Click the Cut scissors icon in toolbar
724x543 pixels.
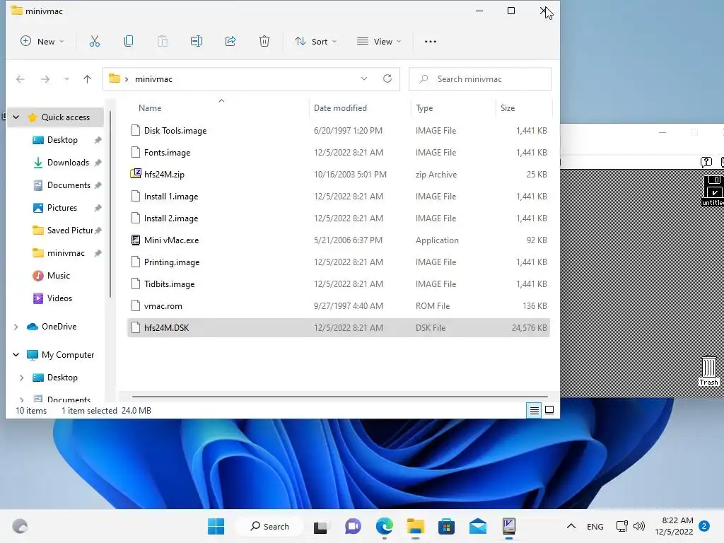click(95, 42)
